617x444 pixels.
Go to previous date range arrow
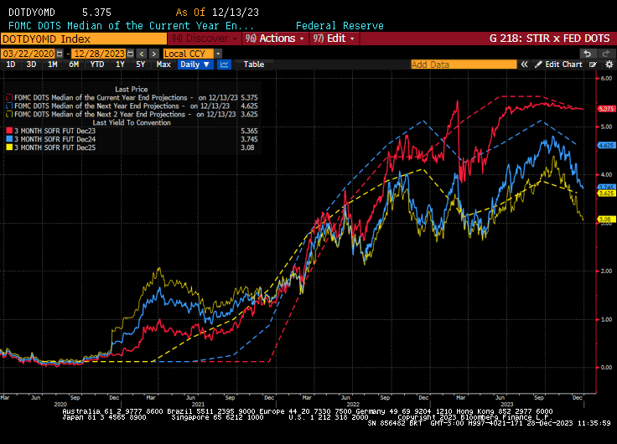[142, 54]
